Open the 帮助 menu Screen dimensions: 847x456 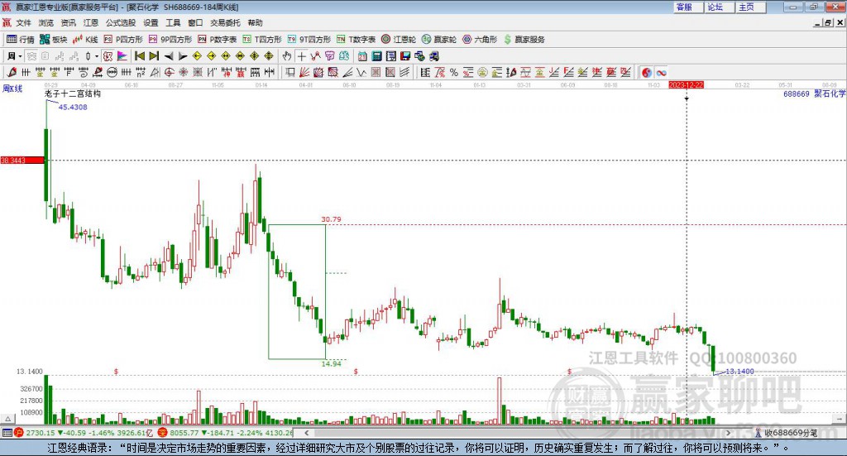255,22
